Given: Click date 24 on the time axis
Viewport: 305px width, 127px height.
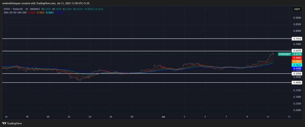Looking at the screenshot, I should 90,117.
